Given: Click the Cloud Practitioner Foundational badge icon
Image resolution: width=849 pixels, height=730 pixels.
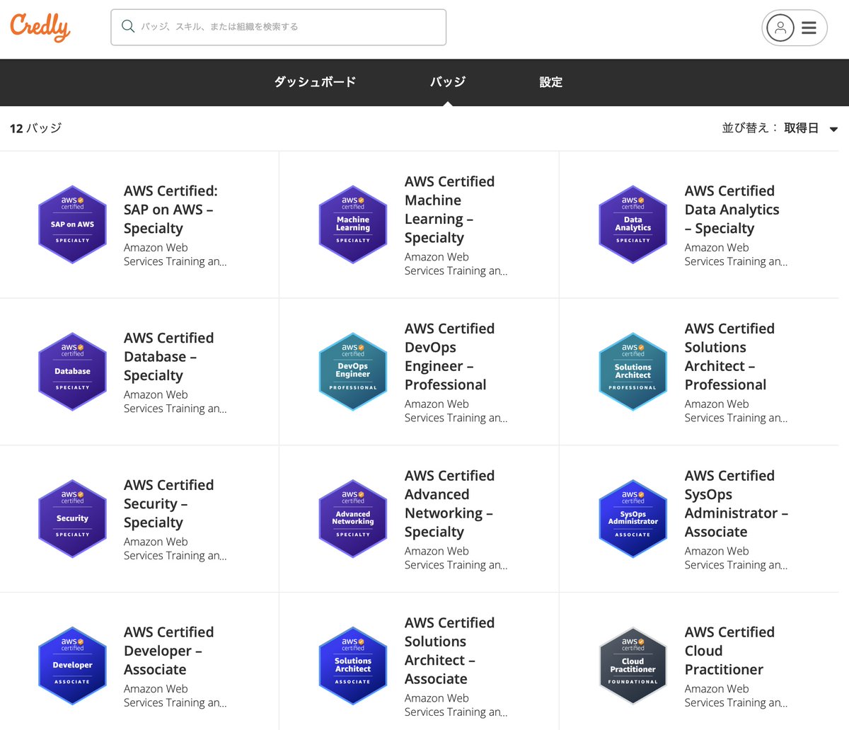Looking at the screenshot, I should [633, 666].
